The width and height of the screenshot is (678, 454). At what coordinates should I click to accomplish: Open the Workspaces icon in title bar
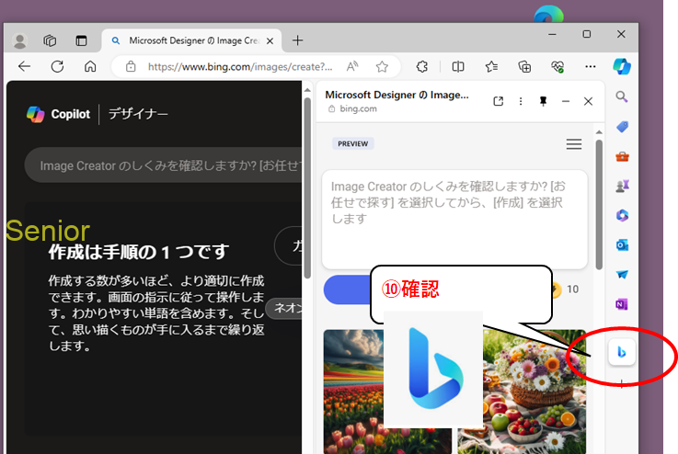[50, 40]
